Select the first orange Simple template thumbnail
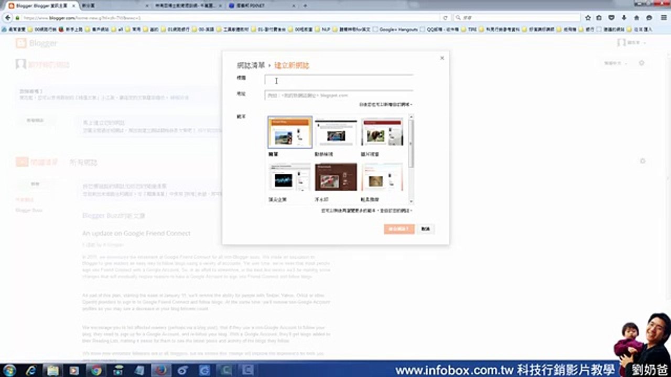This screenshot has width=671, height=377. click(290, 132)
